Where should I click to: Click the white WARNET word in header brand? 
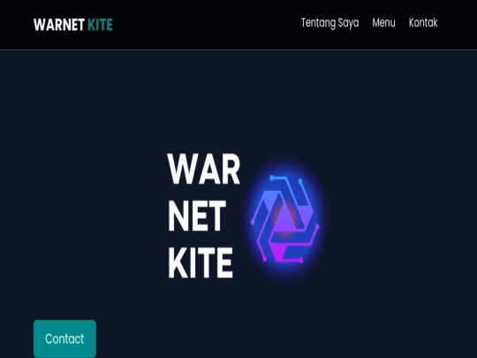click(x=59, y=25)
